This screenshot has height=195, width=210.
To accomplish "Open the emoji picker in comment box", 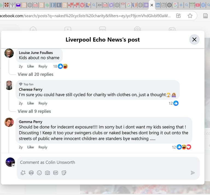I will click(x=39, y=173).
